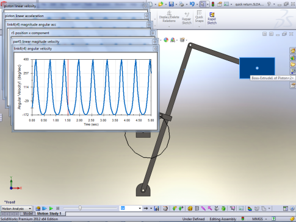Click the Quick Snaps ribbon button

(199, 16)
